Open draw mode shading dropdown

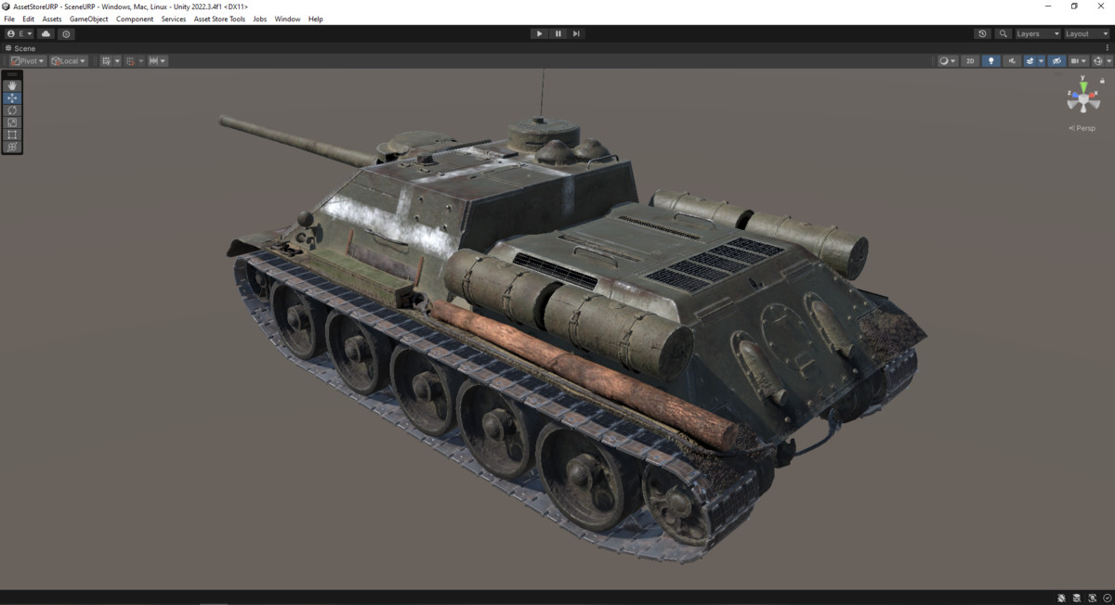pyautogui.click(x=948, y=61)
